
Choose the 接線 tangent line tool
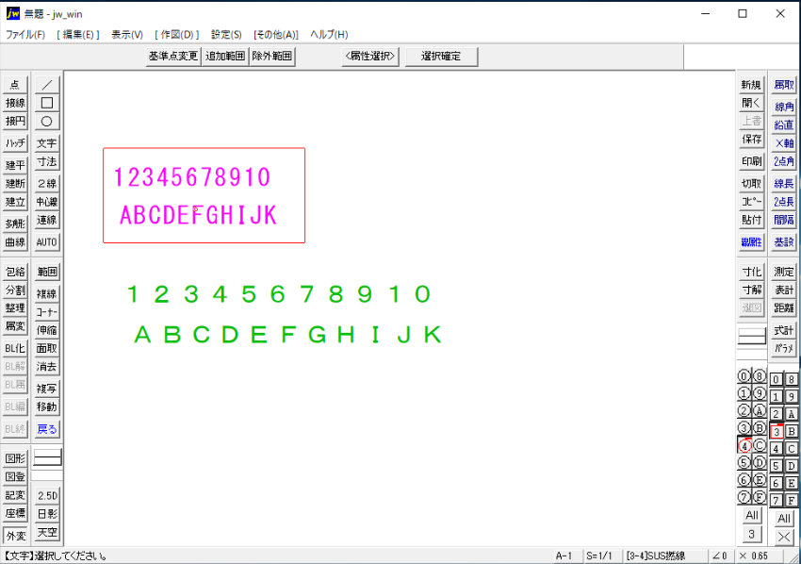point(15,103)
